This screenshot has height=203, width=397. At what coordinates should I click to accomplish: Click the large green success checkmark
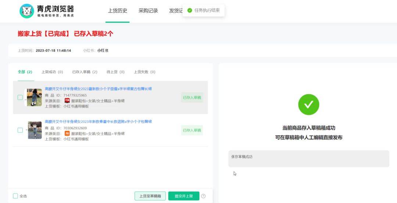(308, 104)
